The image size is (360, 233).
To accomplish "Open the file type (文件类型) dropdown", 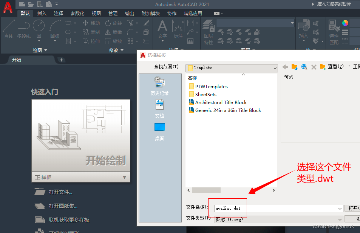I will click(x=279, y=219).
